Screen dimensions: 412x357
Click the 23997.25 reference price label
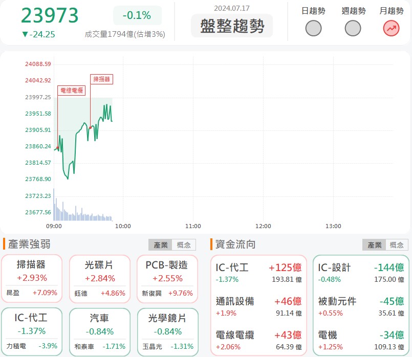pos(38,97)
